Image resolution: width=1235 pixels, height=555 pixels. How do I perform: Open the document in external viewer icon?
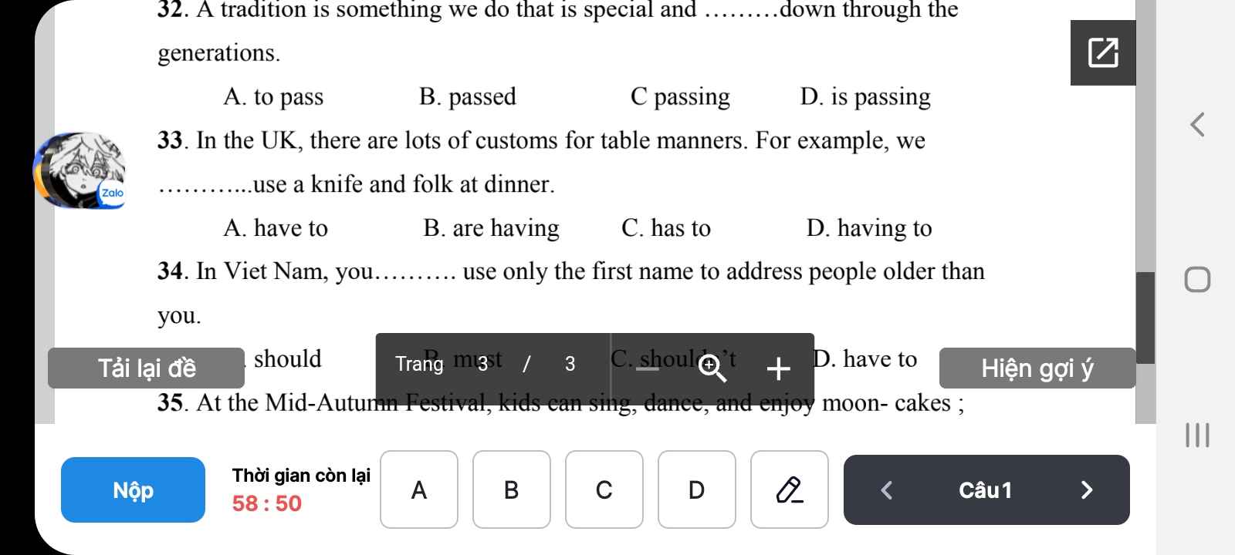pyautogui.click(x=1103, y=52)
